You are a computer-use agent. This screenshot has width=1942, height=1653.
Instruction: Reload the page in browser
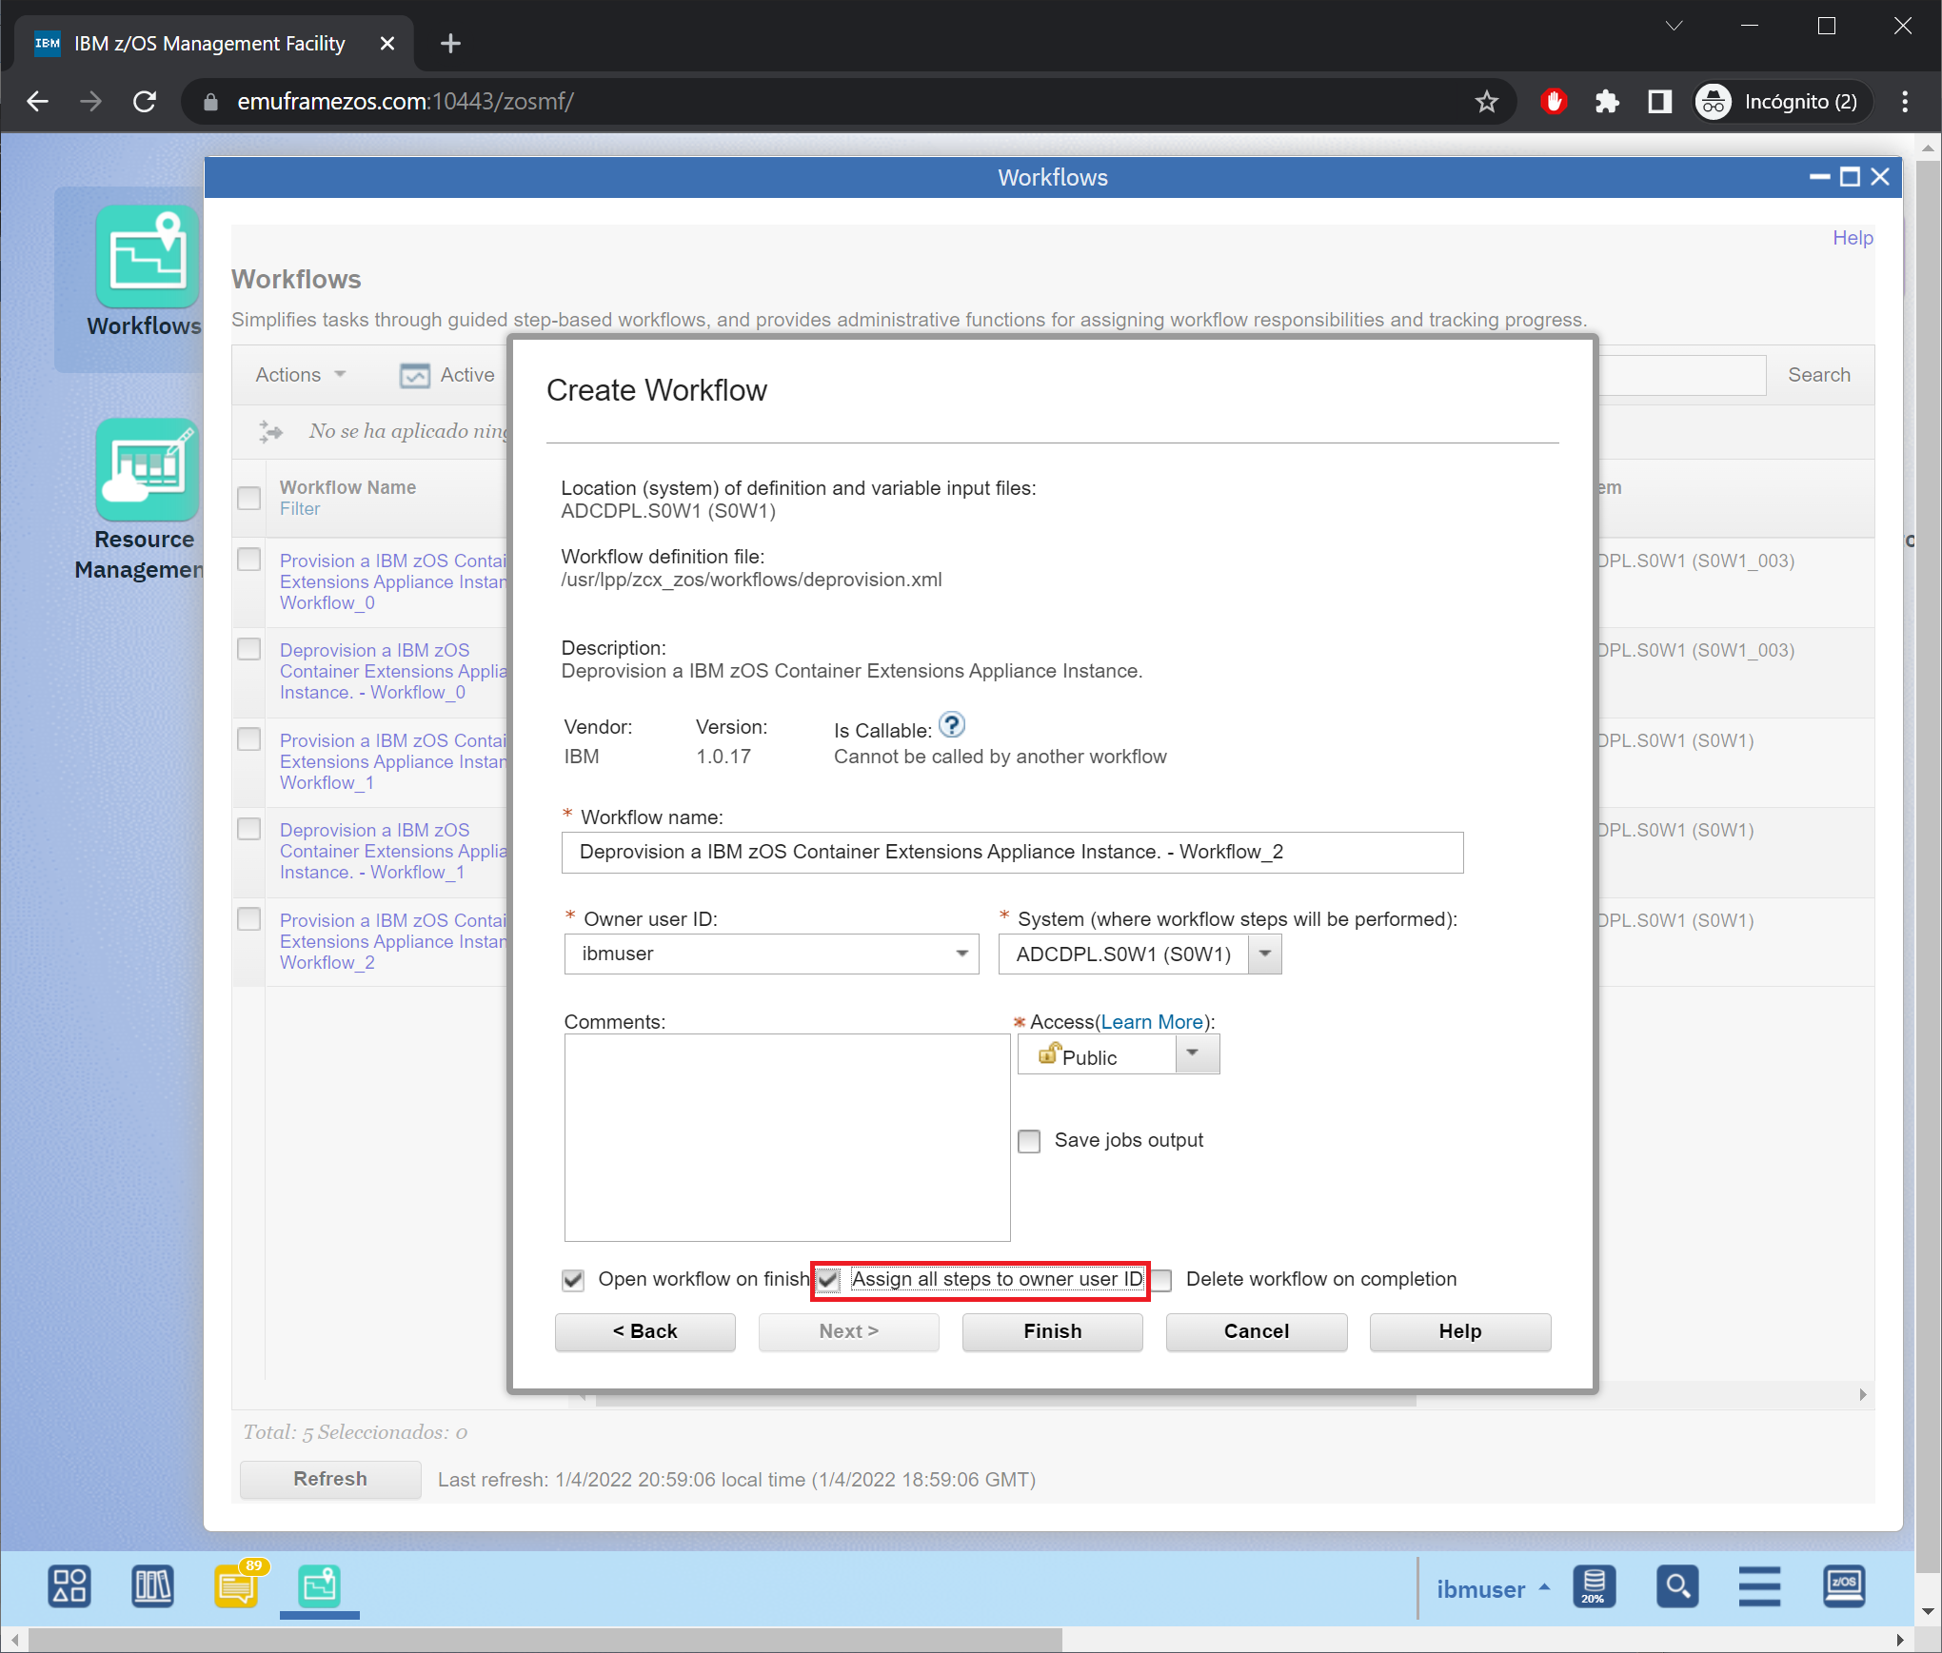click(x=145, y=101)
